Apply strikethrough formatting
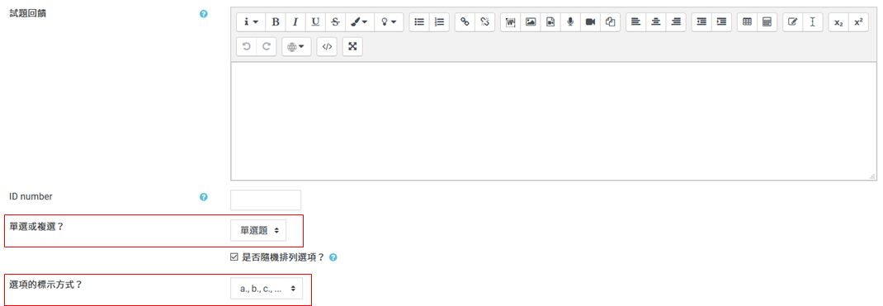This screenshot has width=883, height=306. (335, 22)
